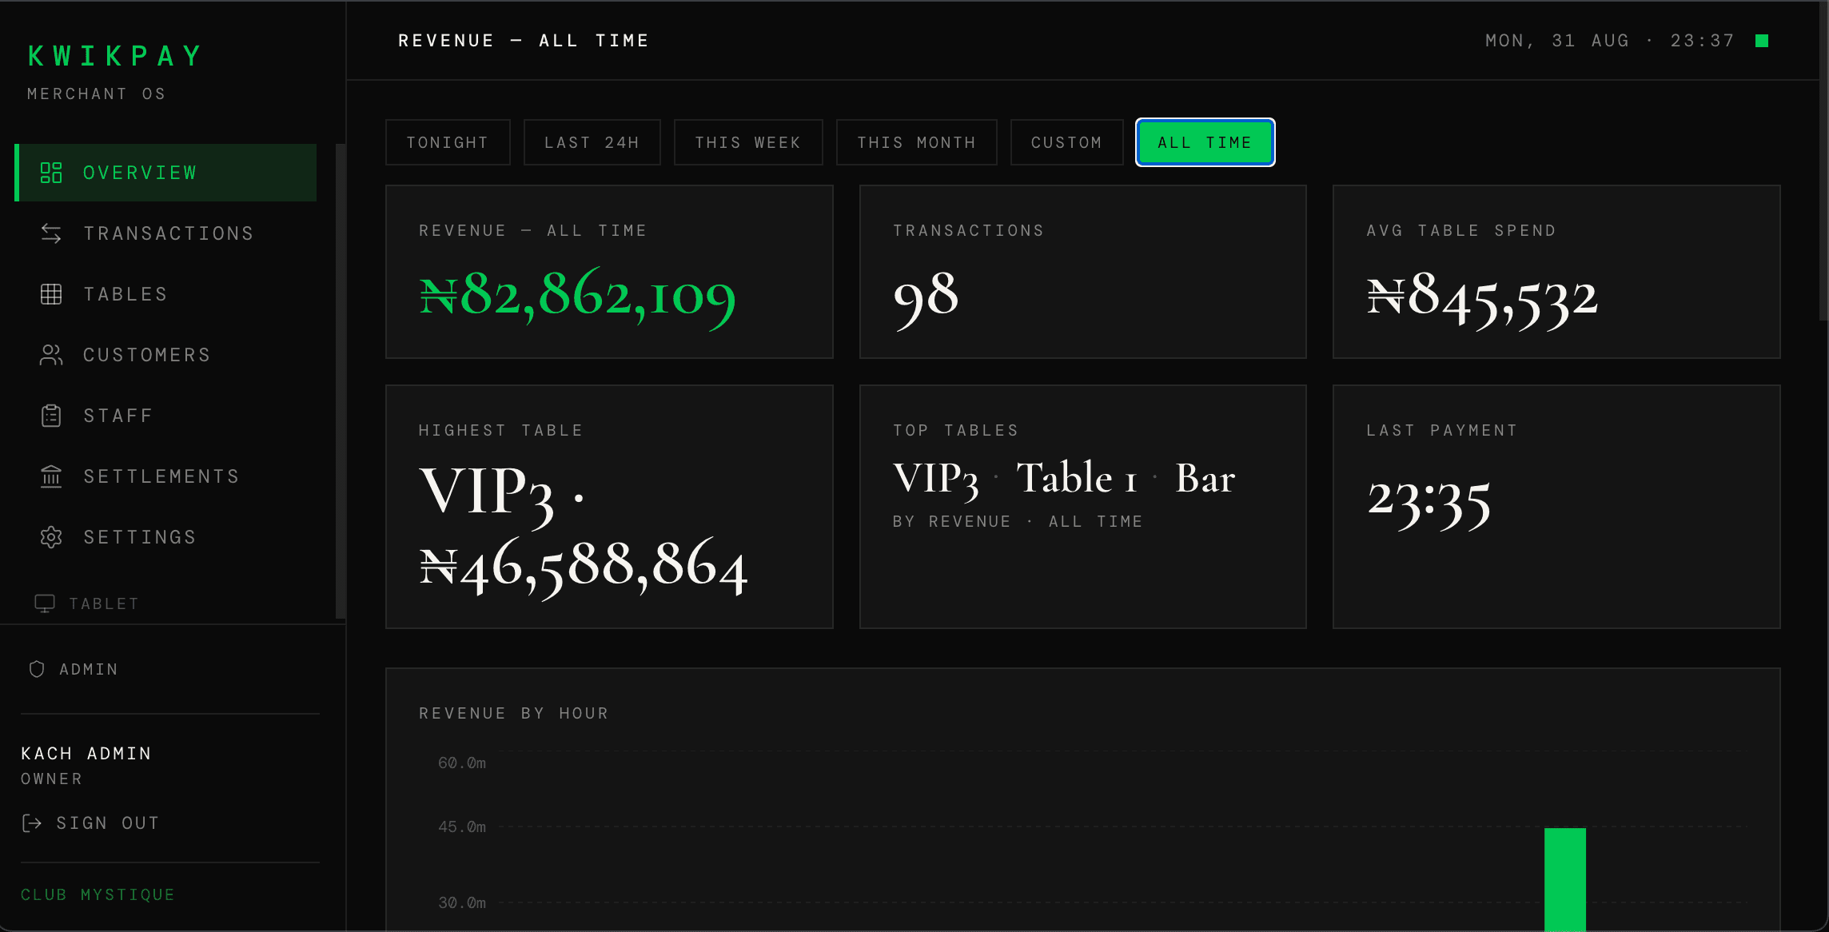Select the All Time filter
The image size is (1829, 932).
point(1205,142)
